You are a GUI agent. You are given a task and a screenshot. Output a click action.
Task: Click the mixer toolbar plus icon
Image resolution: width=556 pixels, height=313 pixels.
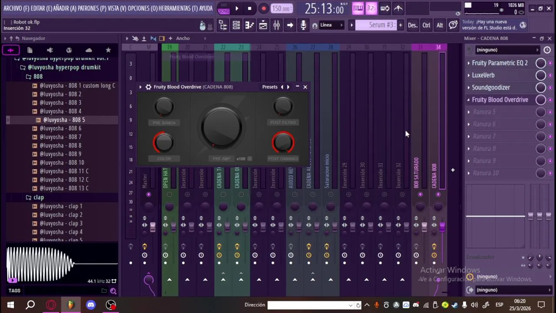click(x=170, y=38)
